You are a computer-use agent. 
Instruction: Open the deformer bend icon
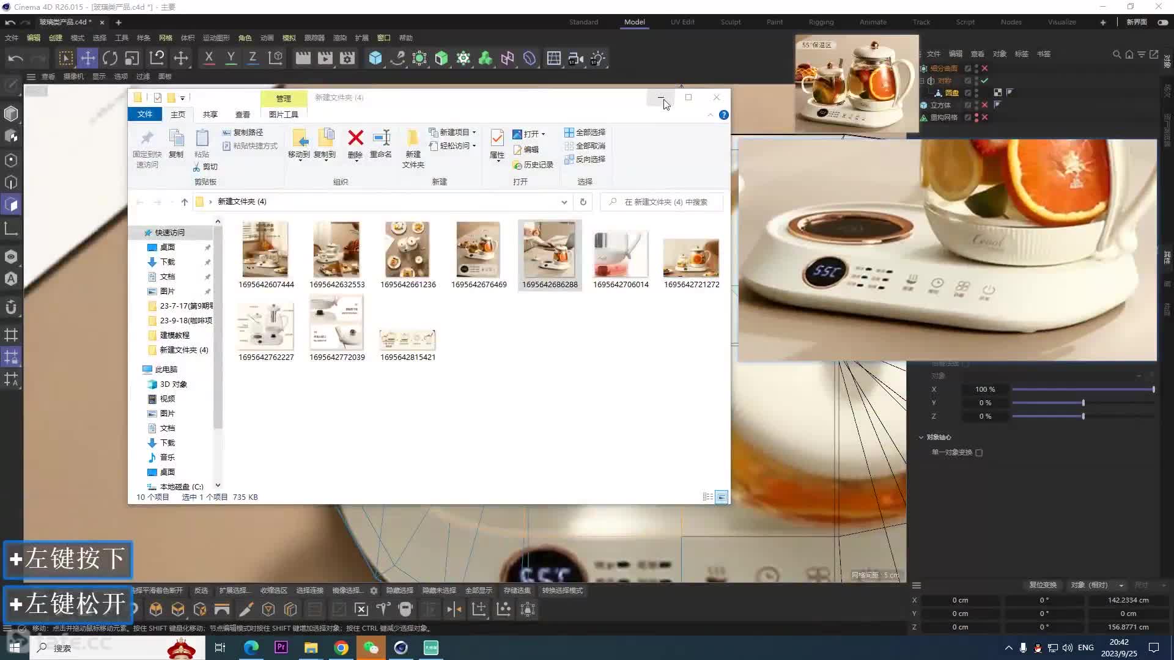coord(530,58)
